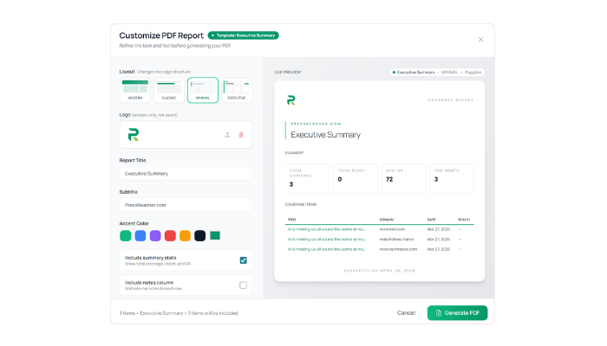The width and height of the screenshot is (607, 346).
Task: Choose the Classic layout option
Action: click(x=169, y=90)
